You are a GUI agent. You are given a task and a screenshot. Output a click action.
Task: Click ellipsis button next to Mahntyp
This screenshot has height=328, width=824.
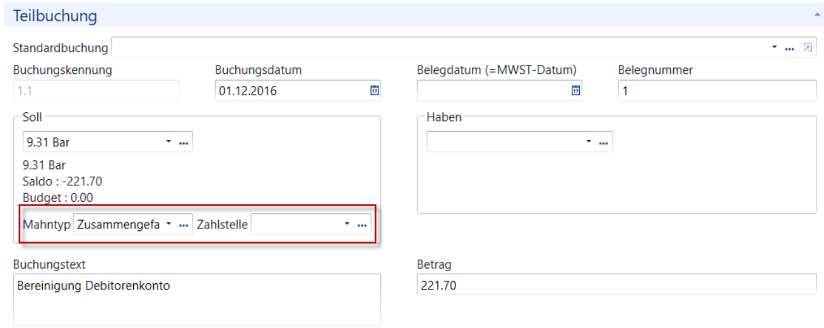coord(184,225)
